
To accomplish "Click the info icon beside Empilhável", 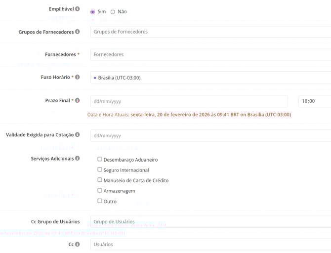I will [77, 9].
